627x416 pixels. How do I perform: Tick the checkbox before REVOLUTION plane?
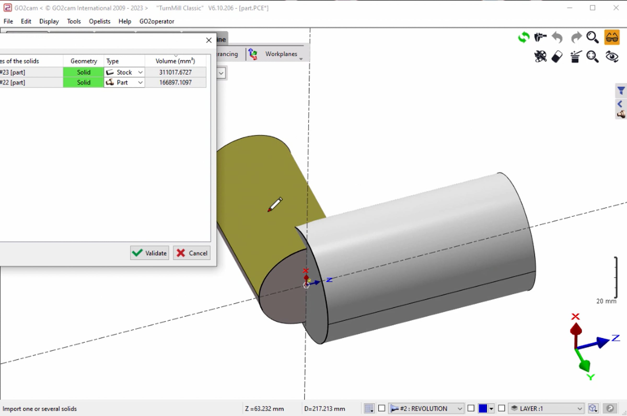pos(382,408)
